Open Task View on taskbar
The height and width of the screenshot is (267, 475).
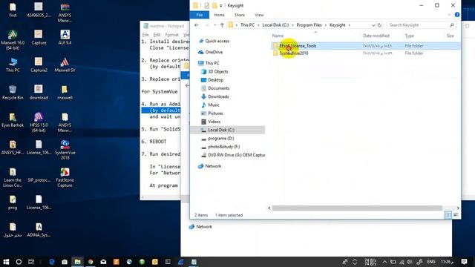point(31,262)
